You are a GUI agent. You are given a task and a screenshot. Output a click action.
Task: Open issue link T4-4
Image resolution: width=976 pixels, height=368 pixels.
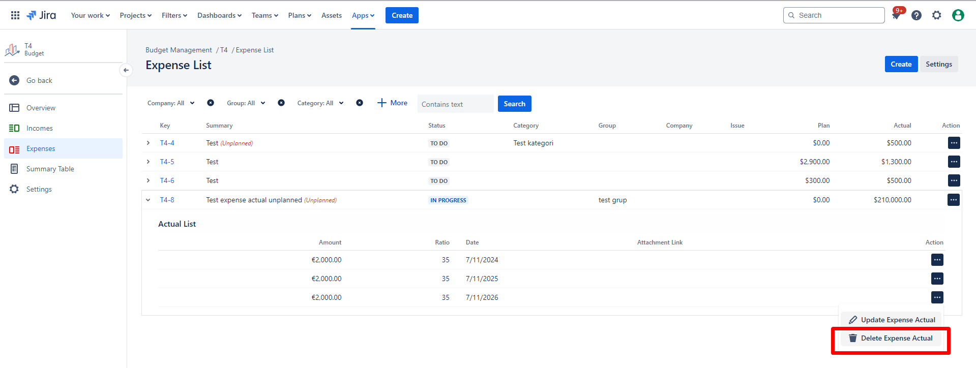point(167,143)
